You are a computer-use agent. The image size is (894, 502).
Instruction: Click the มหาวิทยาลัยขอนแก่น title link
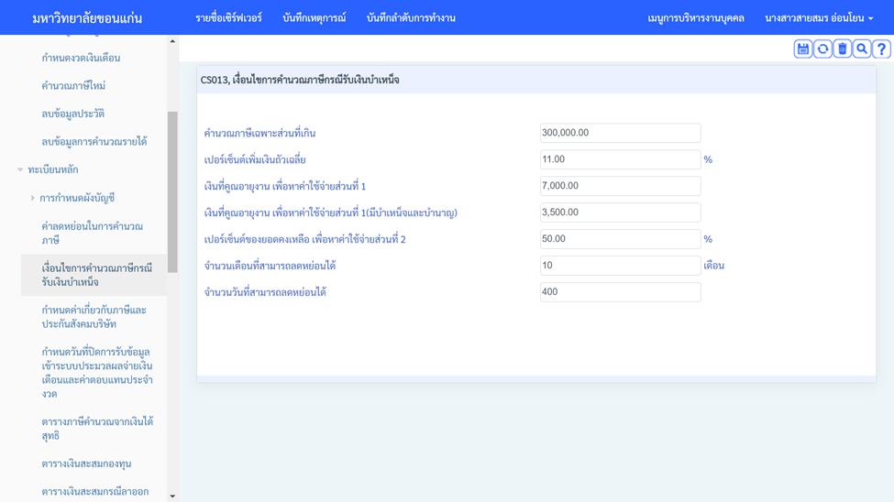(87, 18)
